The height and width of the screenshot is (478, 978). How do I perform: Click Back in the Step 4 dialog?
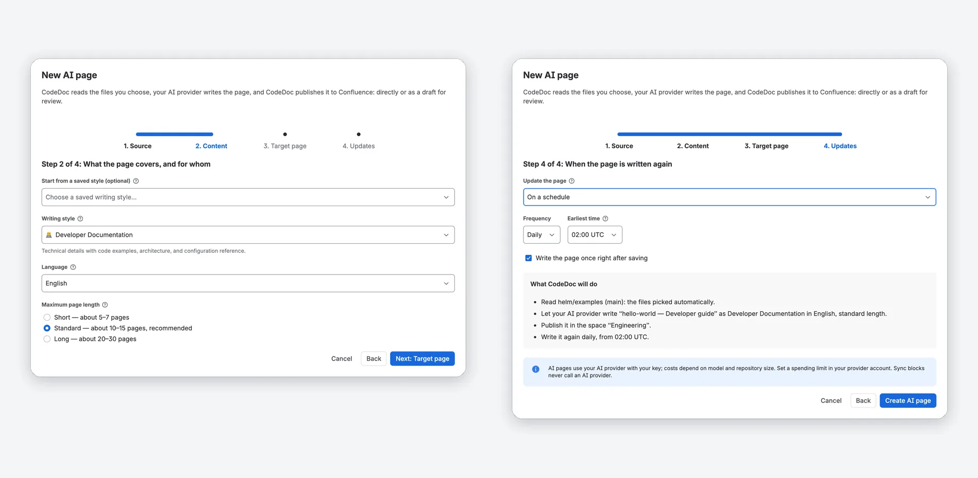863,400
